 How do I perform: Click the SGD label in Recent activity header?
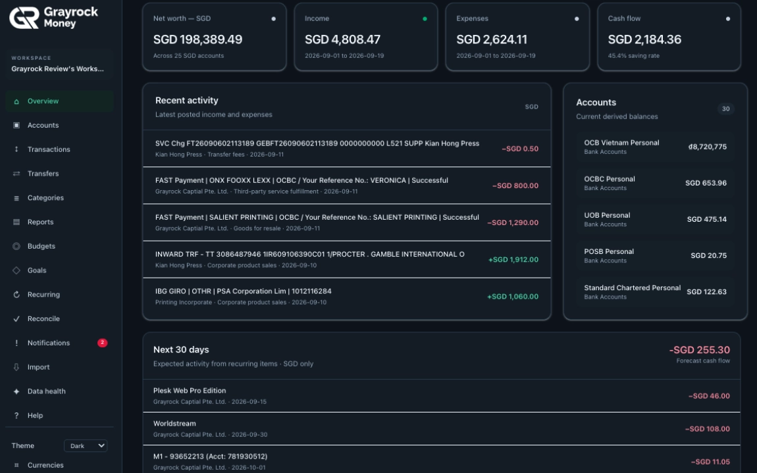tap(531, 107)
